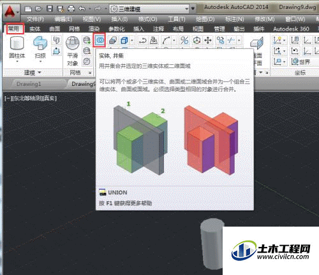The image size is (319, 275).
Task: Click the mesh smooth less icon with minus
Action: tap(87, 51)
